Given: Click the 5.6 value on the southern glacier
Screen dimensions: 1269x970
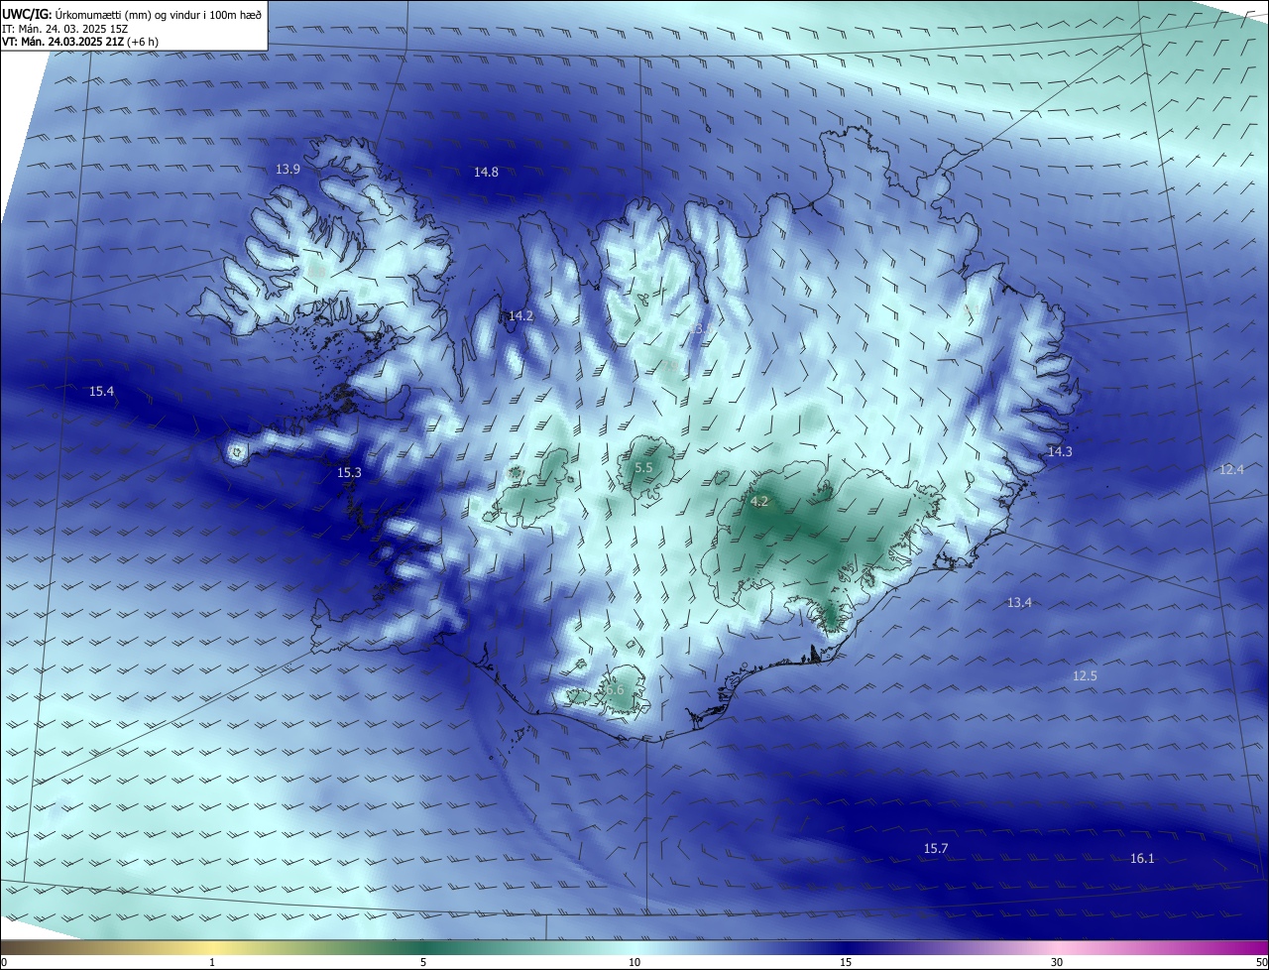Looking at the screenshot, I should click(x=615, y=690).
